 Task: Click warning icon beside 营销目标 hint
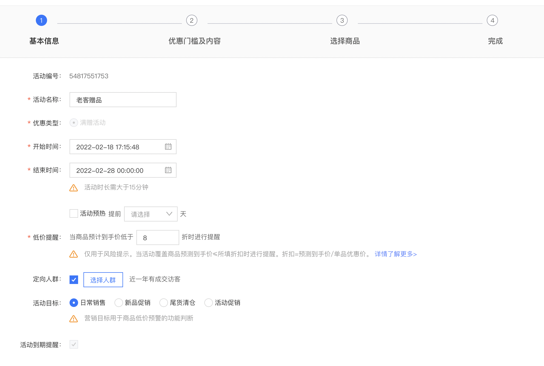click(x=74, y=319)
